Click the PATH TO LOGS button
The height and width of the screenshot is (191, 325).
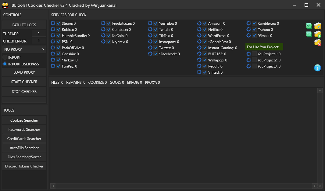click(x=24, y=25)
